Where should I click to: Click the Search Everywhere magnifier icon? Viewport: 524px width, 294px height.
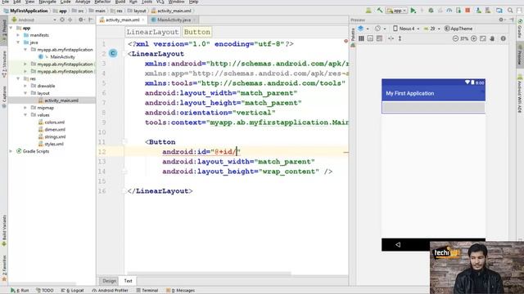point(510,11)
